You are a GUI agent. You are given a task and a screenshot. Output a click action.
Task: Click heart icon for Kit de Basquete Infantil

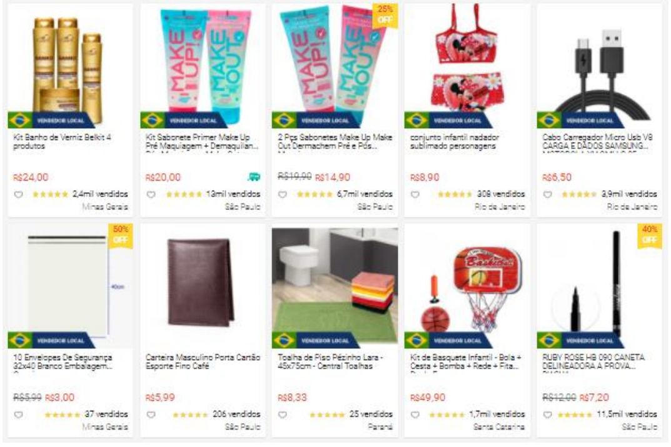415,414
